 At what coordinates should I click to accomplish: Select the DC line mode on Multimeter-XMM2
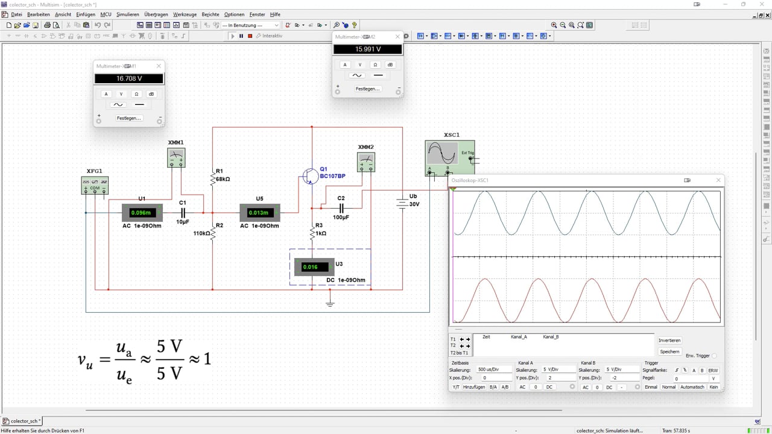click(378, 75)
